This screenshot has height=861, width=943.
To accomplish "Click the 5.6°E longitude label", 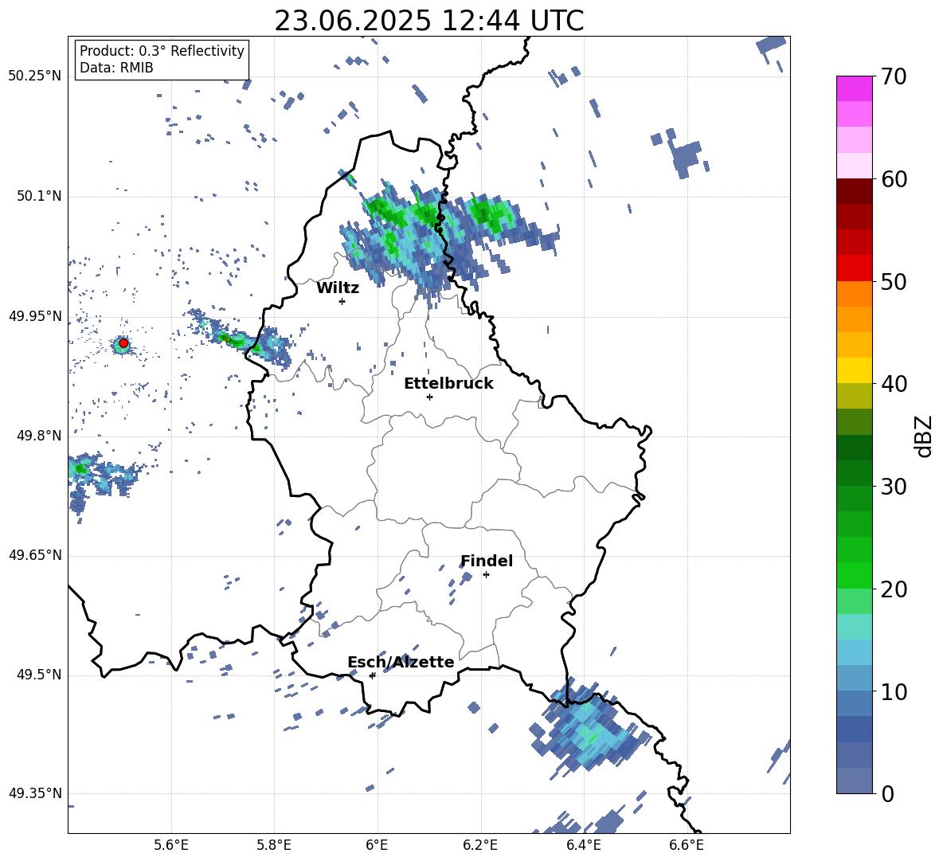I will [x=171, y=845].
